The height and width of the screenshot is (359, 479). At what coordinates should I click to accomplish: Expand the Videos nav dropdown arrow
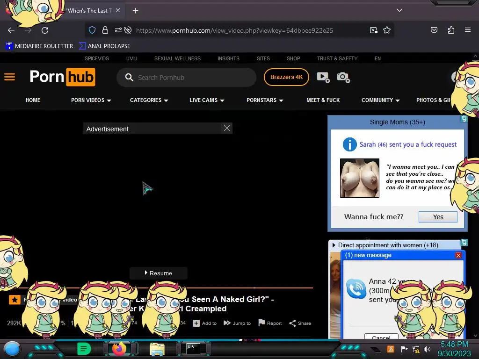point(109,101)
